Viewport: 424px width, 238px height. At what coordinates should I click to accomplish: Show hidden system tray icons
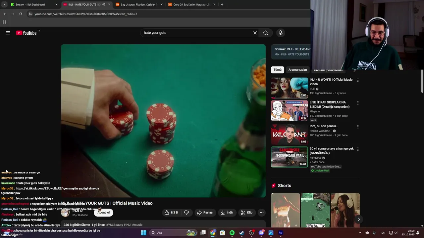360,233
